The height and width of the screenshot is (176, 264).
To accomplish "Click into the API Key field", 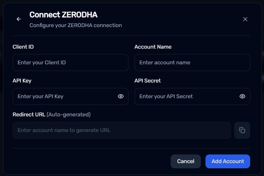I will click(x=70, y=97).
